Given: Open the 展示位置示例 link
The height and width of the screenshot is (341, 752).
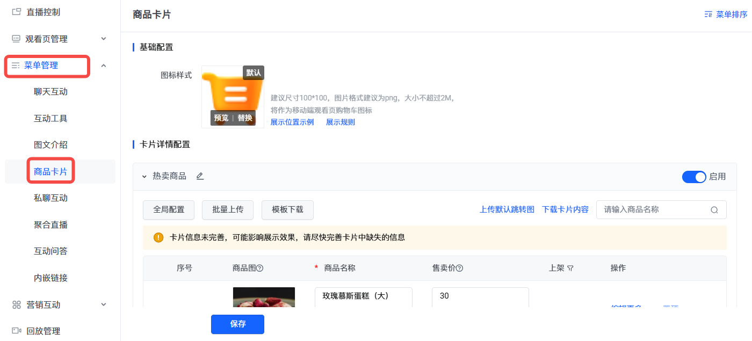Looking at the screenshot, I should (292, 122).
